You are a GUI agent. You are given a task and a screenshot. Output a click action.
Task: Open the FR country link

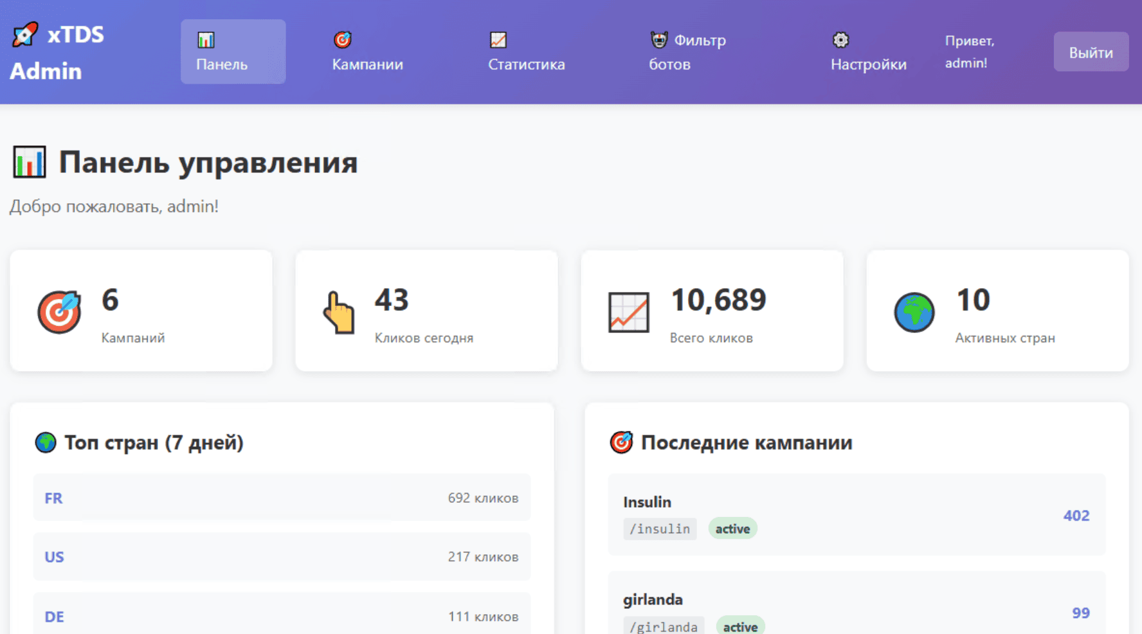[54, 498]
